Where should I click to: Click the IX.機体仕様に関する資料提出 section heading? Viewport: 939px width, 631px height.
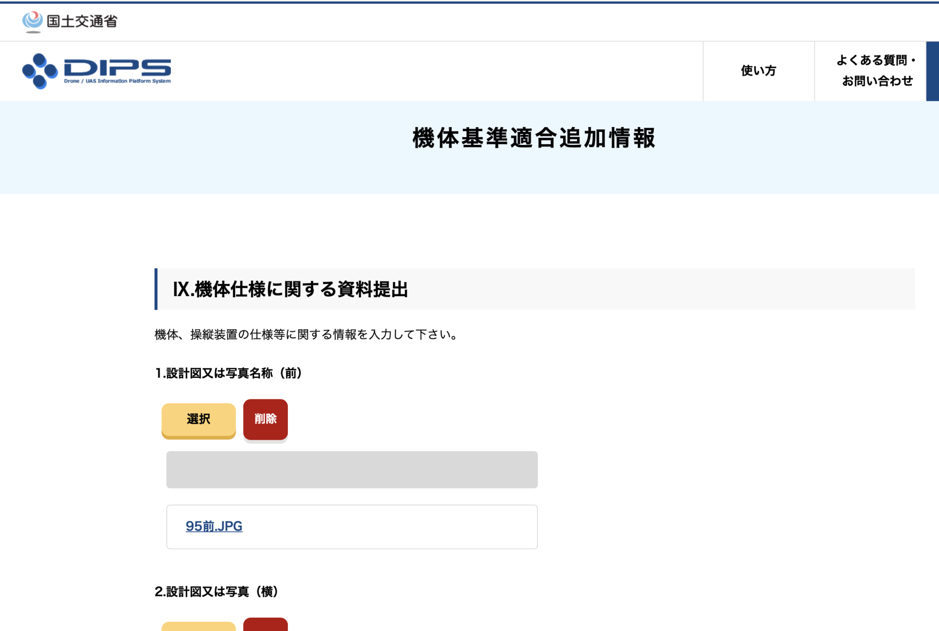point(290,289)
